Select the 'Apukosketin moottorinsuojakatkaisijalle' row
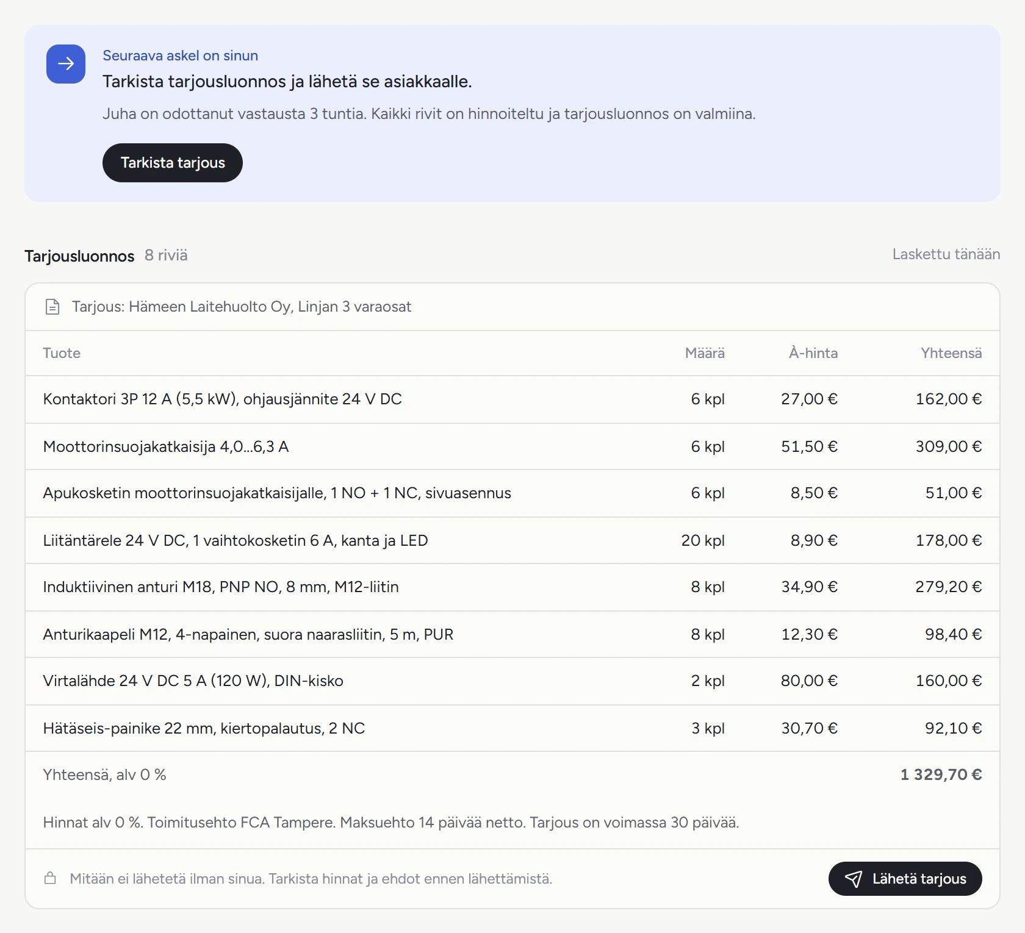Screen dimensions: 1025x933 click(512, 493)
